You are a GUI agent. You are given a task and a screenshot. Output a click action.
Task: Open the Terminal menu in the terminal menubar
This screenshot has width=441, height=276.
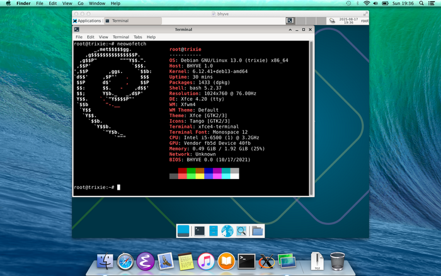point(121,37)
